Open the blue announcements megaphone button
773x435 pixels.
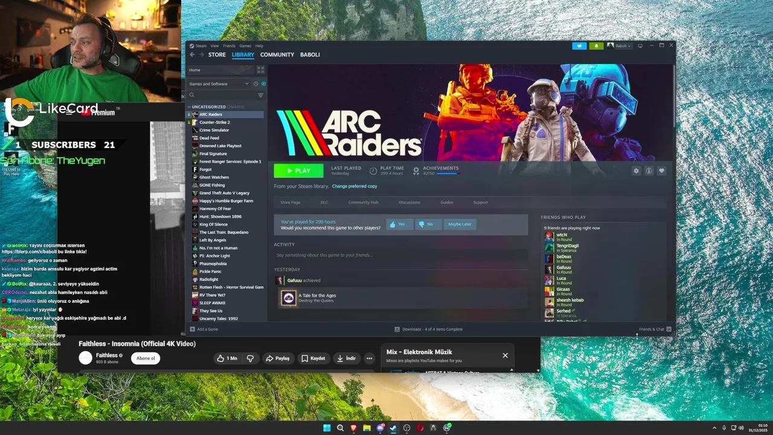(579, 46)
